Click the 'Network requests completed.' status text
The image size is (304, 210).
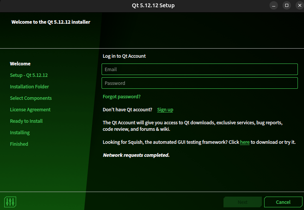[136, 155]
